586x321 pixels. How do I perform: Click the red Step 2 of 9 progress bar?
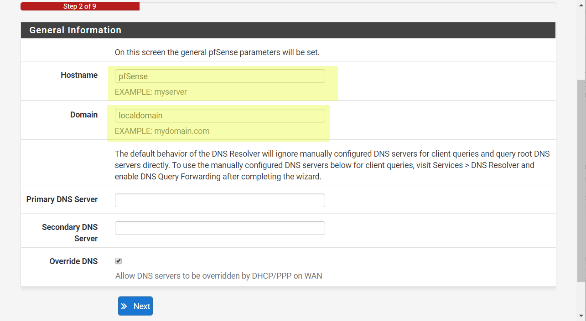(80, 6)
